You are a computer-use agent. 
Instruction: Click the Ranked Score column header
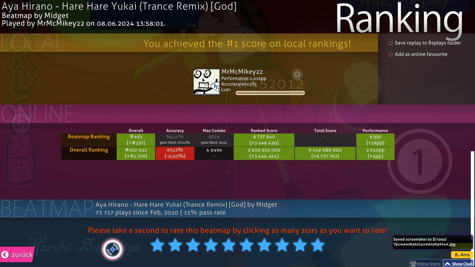point(264,131)
